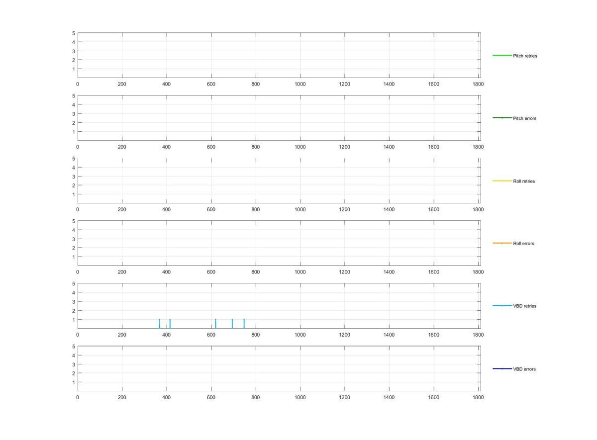Click the 3 y-axis label of Pitch errors plot
The width and height of the screenshot is (597, 440).
point(74,114)
